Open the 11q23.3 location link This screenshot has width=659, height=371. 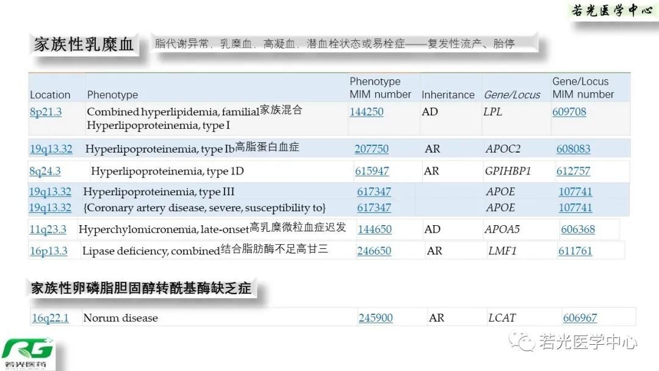pyautogui.click(x=49, y=229)
